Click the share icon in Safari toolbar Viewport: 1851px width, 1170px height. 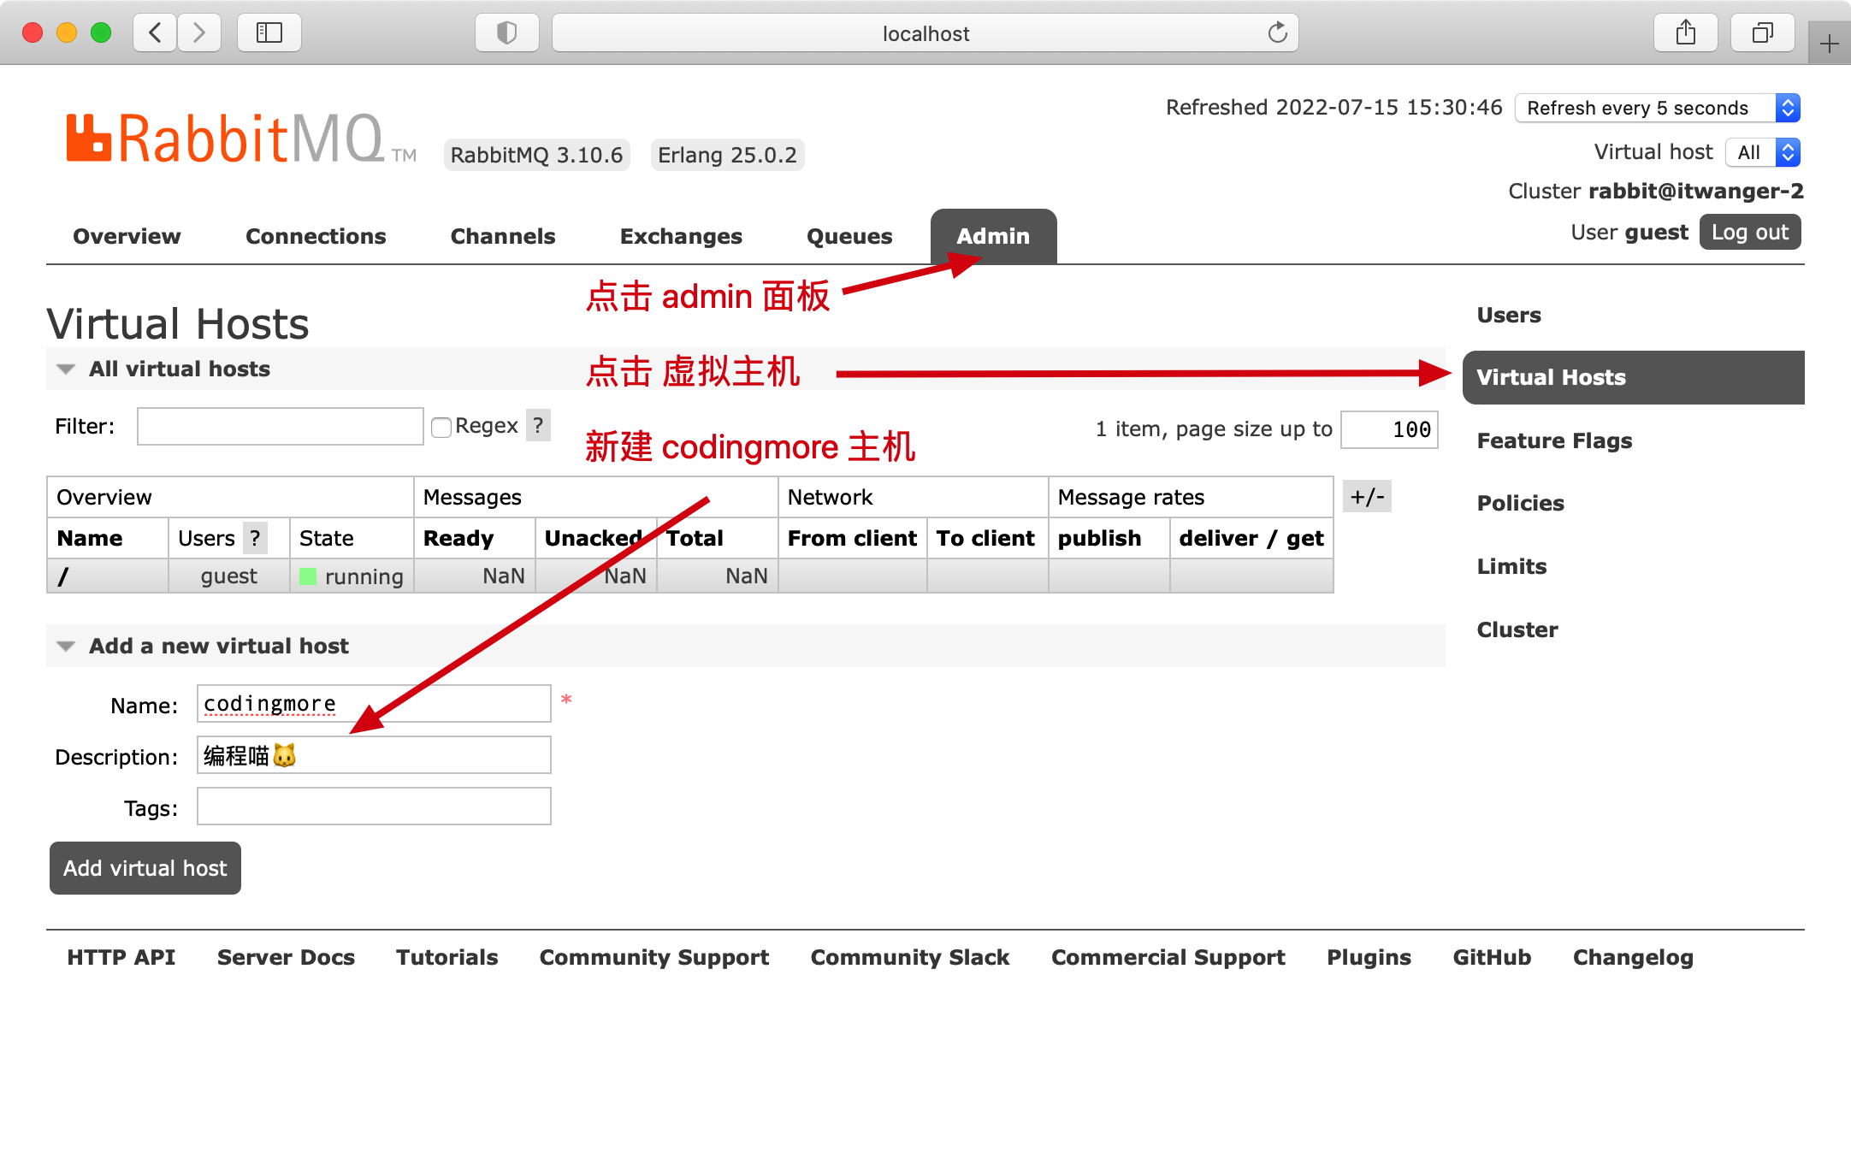click(1685, 32)
